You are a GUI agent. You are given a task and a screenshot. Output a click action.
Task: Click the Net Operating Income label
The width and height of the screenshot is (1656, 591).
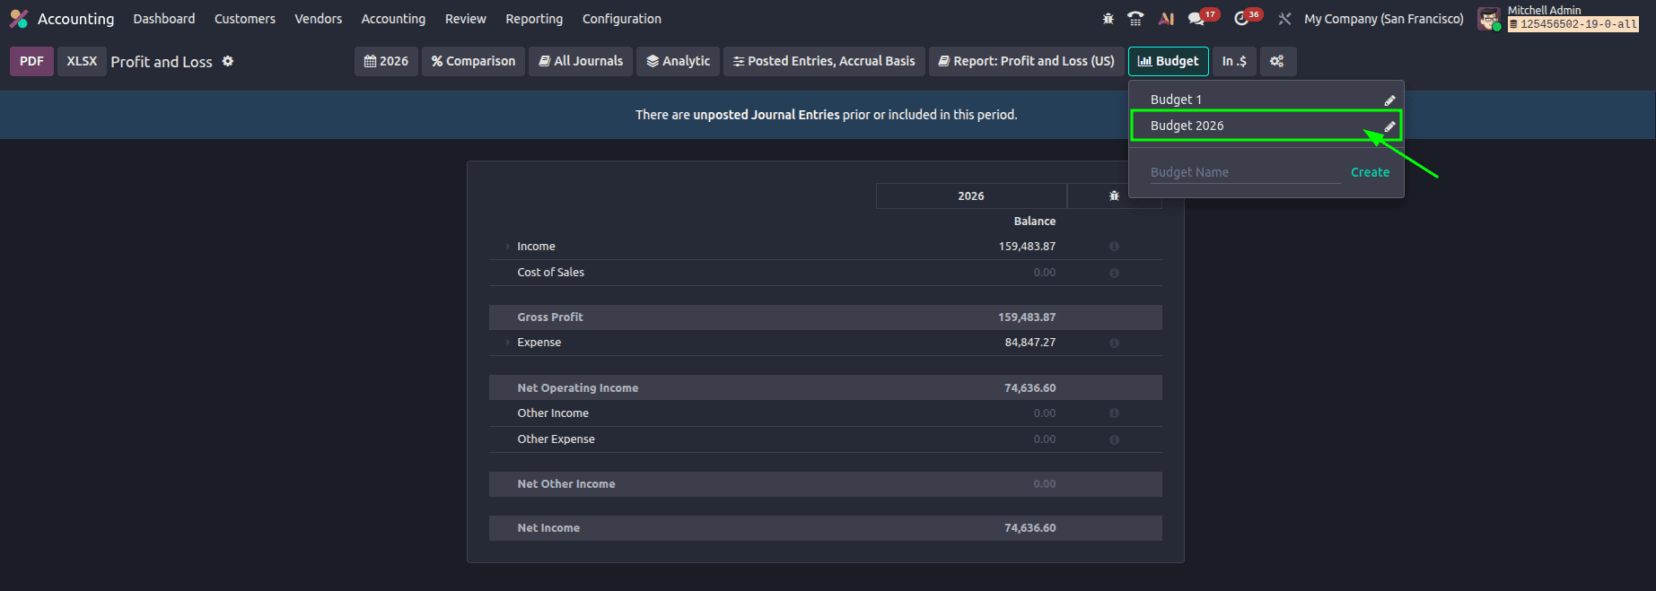pyautogui.click(x=578, y=388)
